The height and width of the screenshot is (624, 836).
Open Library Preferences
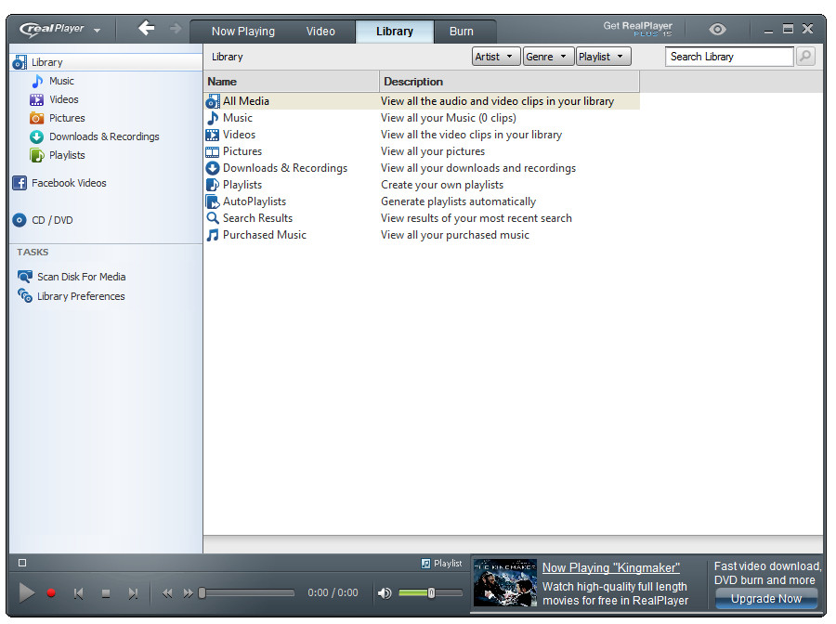coord(71,296)
